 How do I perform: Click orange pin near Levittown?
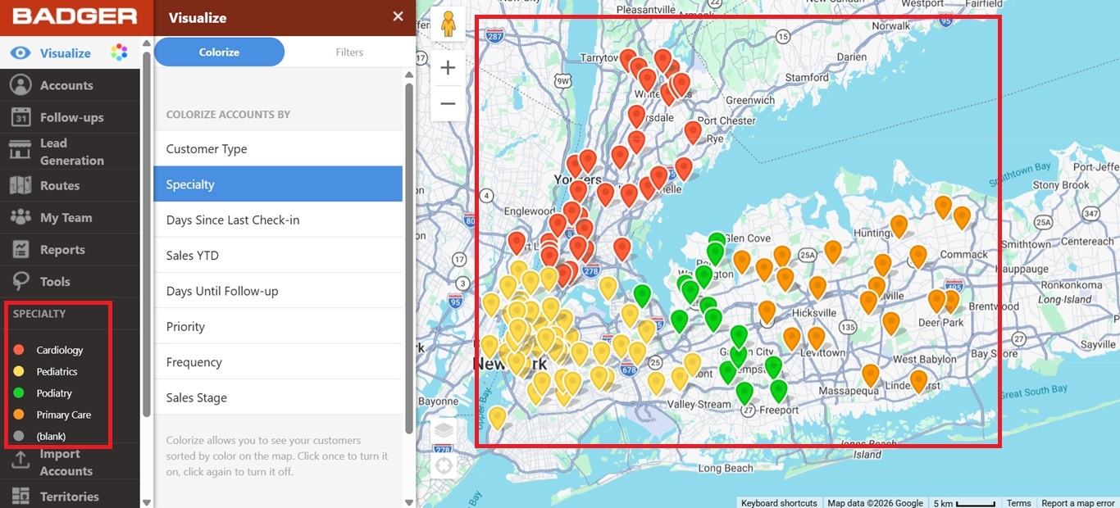tap(817, 336)
